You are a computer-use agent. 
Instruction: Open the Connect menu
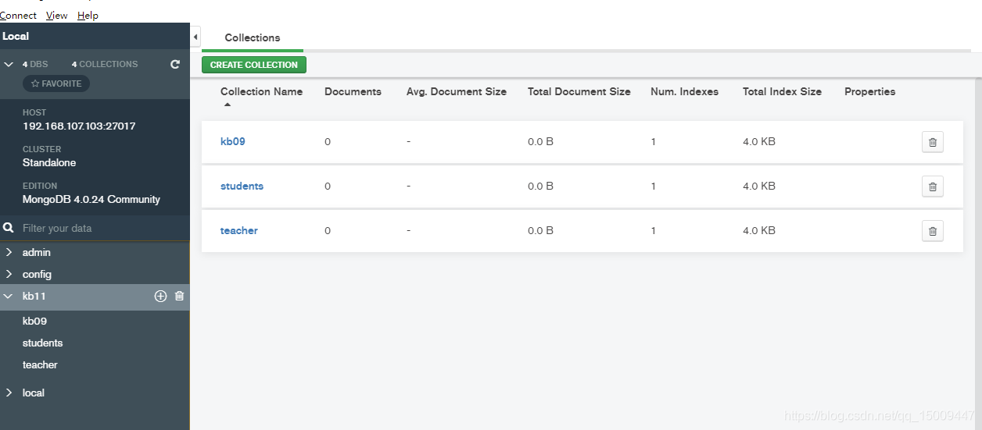tap(18, 16)
